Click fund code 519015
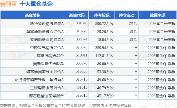This screenshot has width=177, height=108. coord(82,95)
